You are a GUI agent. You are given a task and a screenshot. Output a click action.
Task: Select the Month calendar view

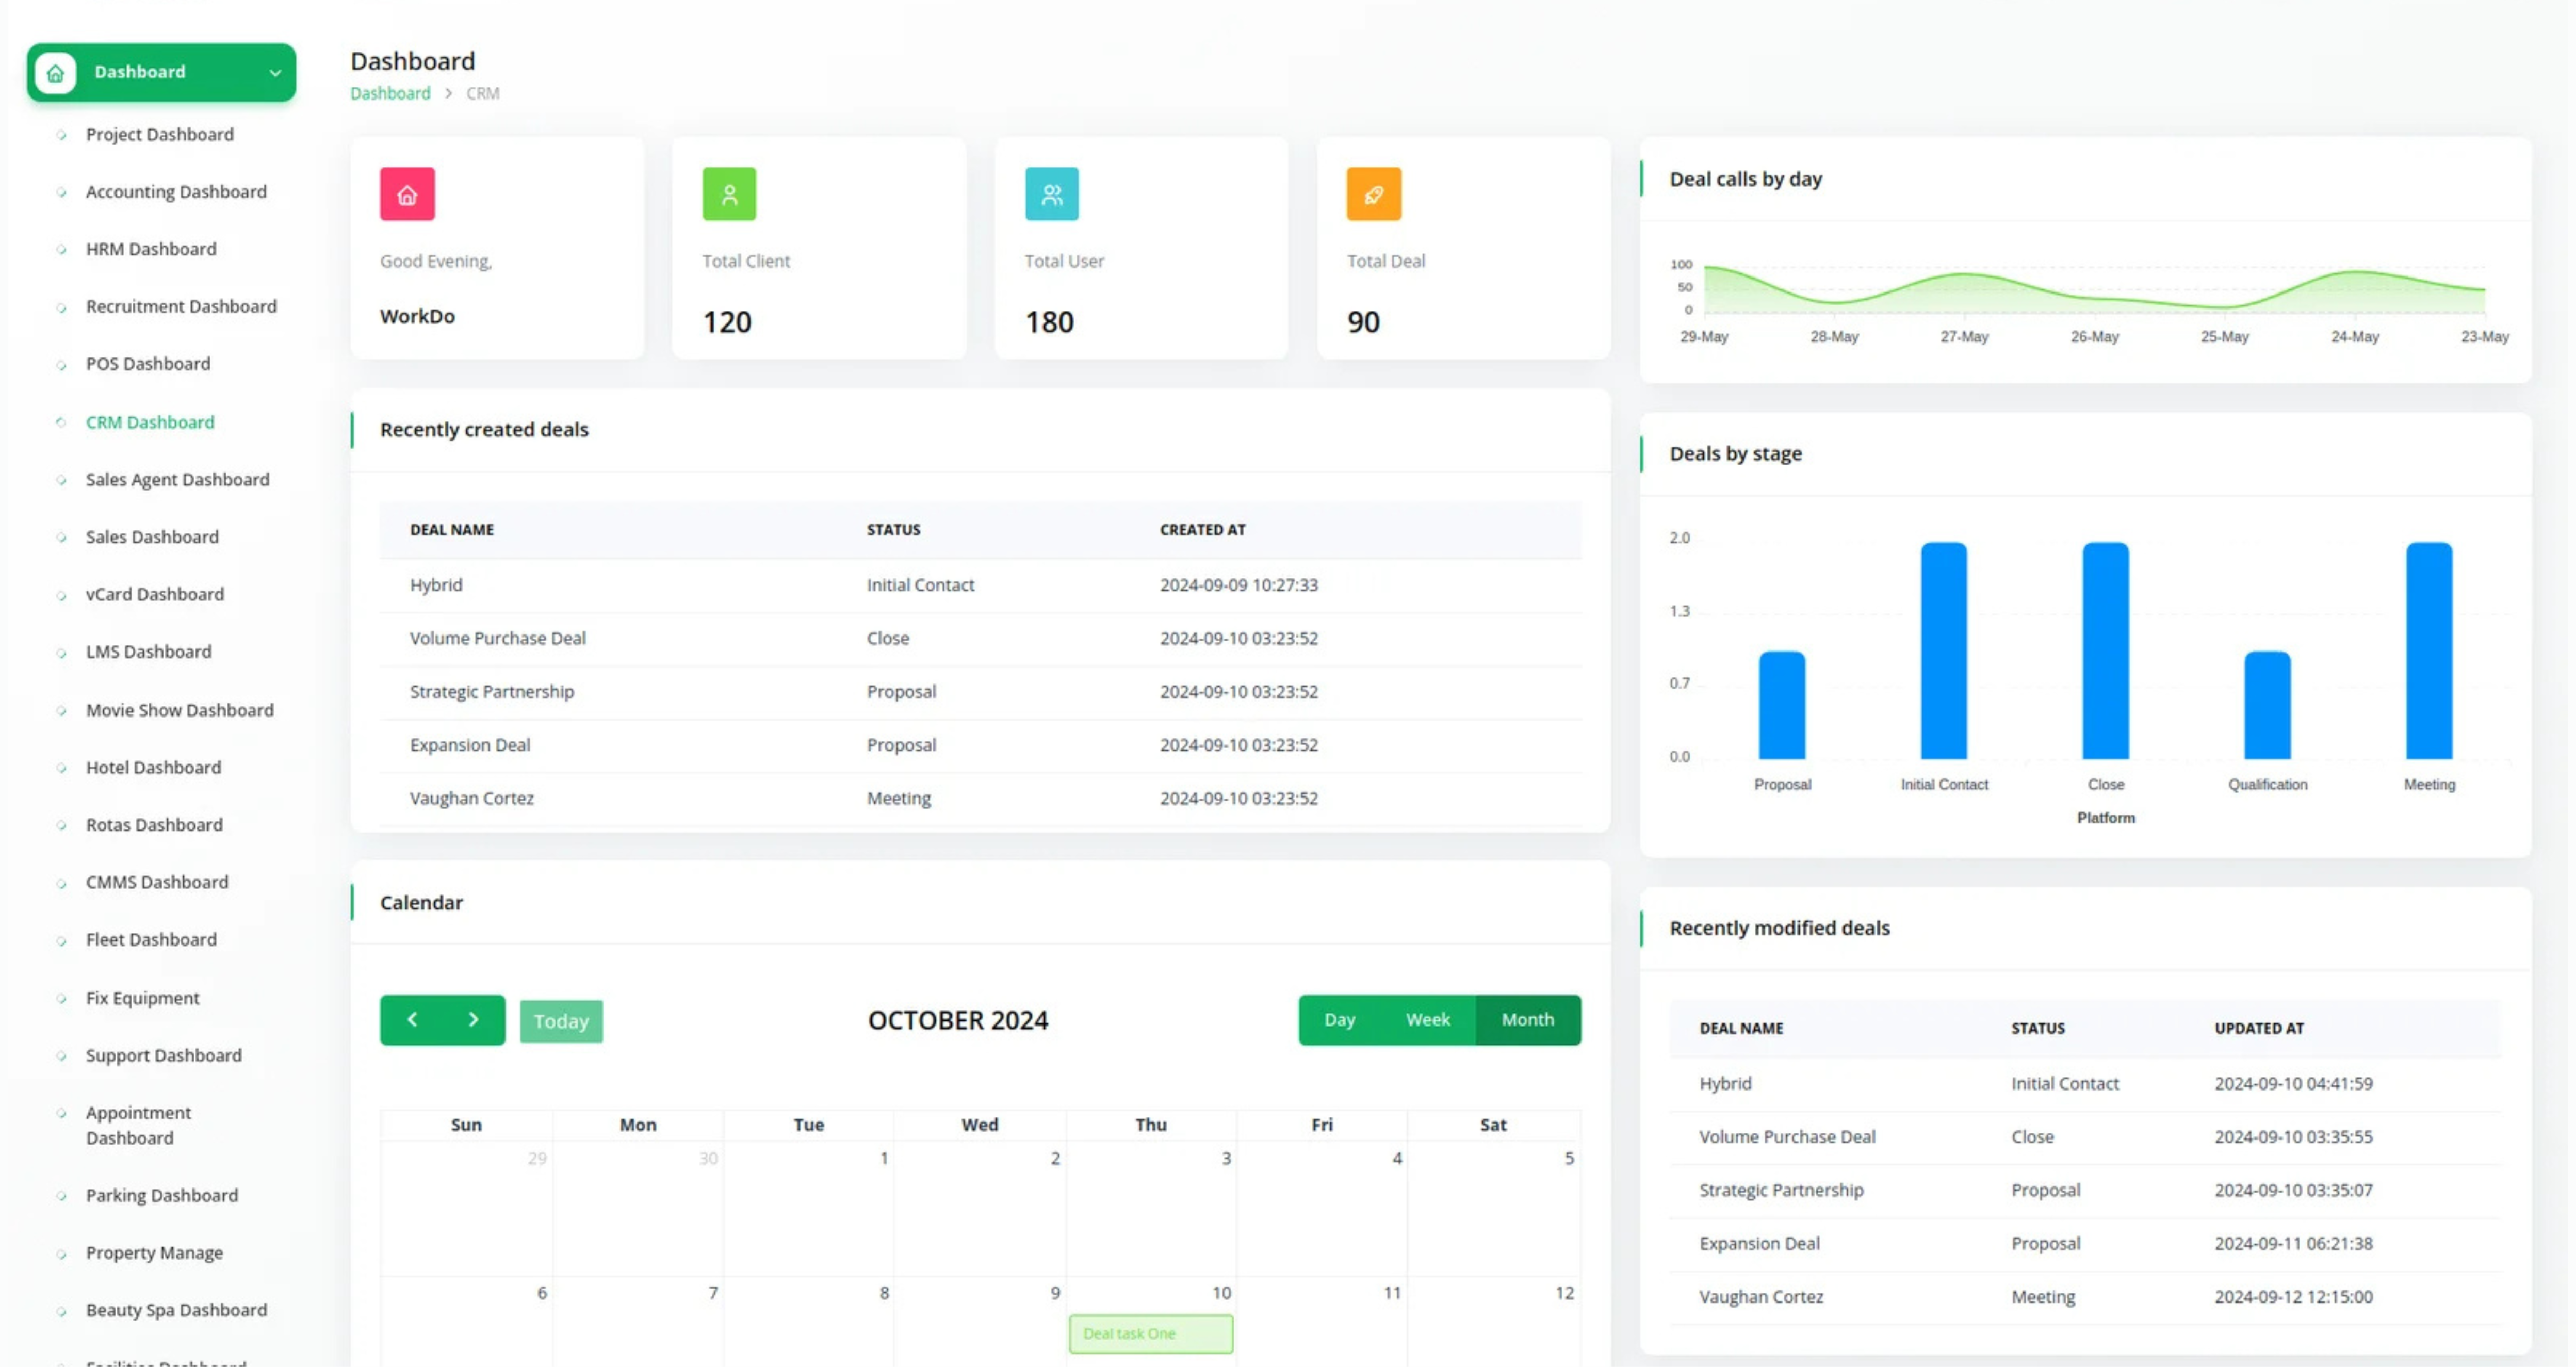click(x=1527, y=1019)
